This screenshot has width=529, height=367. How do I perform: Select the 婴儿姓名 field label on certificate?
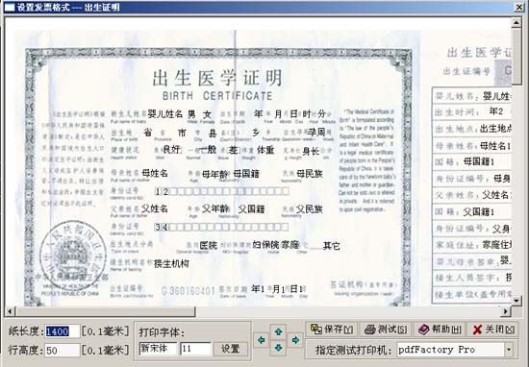[165, 114]
